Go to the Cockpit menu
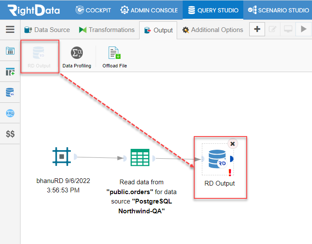 (93, 10)
